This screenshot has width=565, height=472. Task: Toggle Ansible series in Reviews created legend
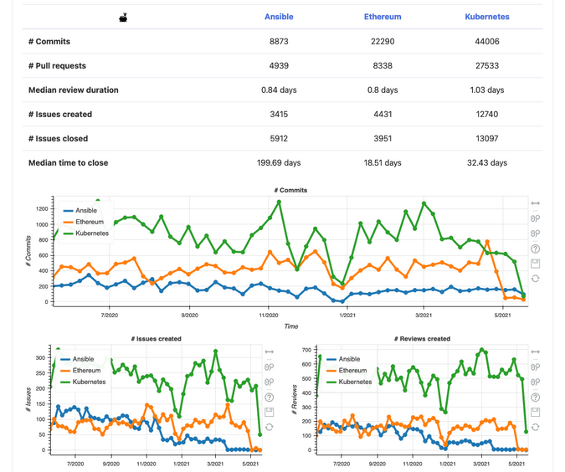(344, 359)
